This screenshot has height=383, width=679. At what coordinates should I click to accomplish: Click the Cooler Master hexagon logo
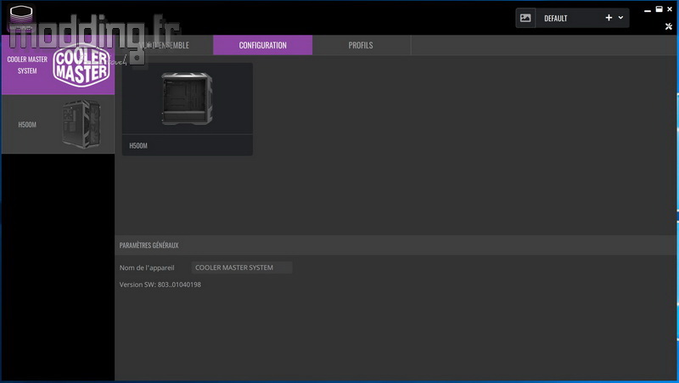tap(81, 66)
